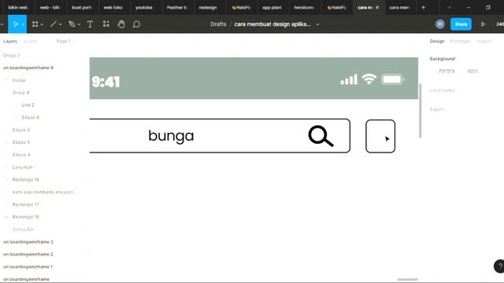This screenshot has height=283, width=504.
Task: Select the 'Status Bar' layer
Action: 23,230
